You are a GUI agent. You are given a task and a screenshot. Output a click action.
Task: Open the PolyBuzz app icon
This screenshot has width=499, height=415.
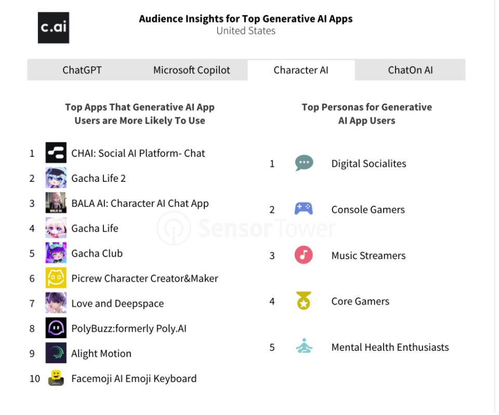coord(56,328)
